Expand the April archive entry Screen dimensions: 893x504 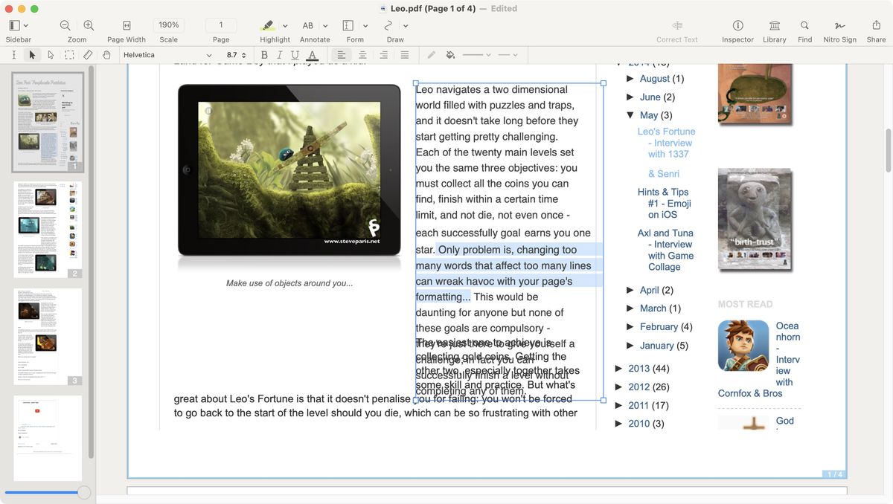coord(630,289)
